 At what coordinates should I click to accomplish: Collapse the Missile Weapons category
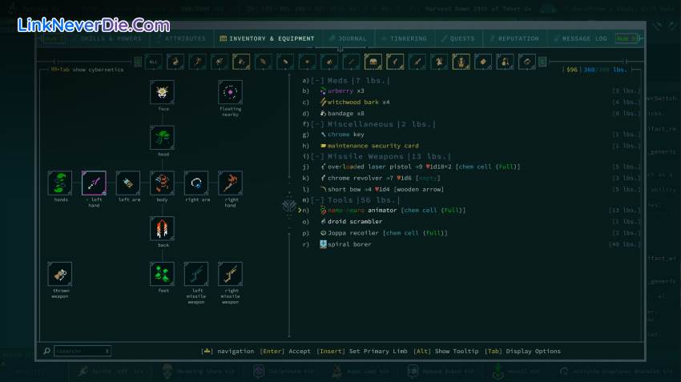click(317, 156)
